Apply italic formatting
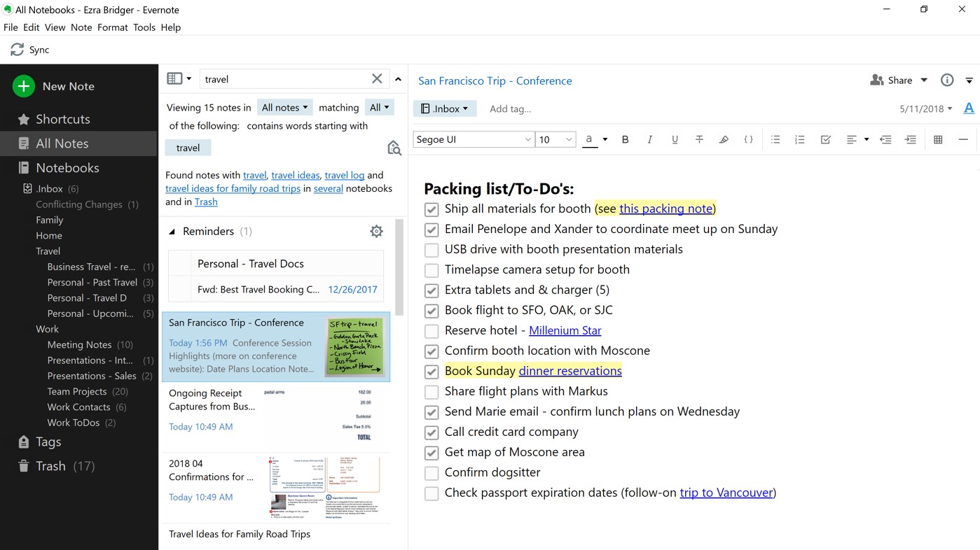This screenshot has height=550, width=980. pyautogui.click(x=649, y=139)
